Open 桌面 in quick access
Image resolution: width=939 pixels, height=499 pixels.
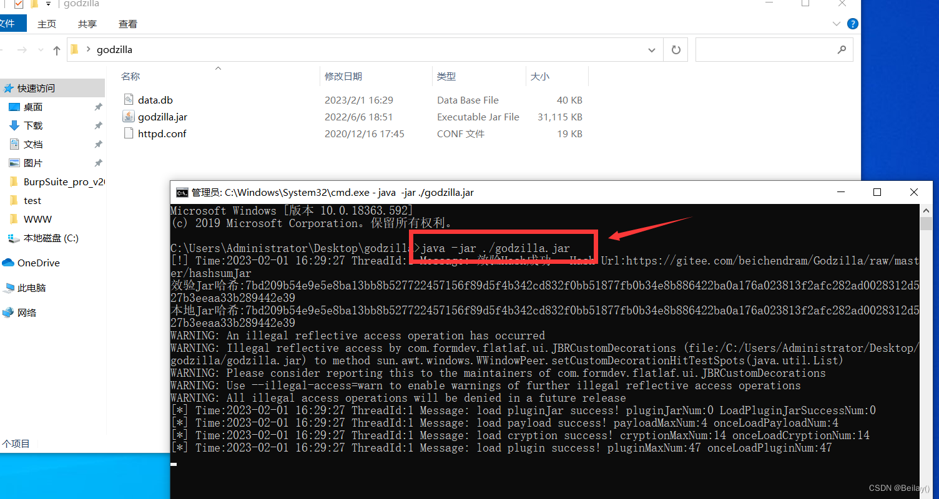click(x=33, y=107)
